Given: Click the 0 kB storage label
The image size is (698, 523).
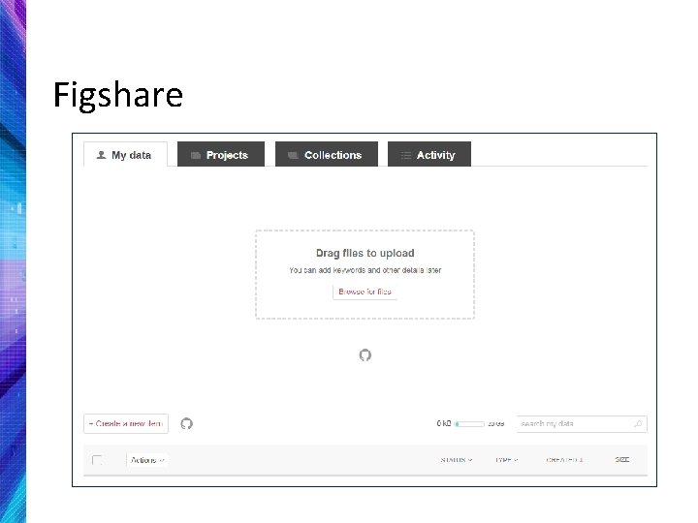Looking at the screenshot, I should (444, 423).
